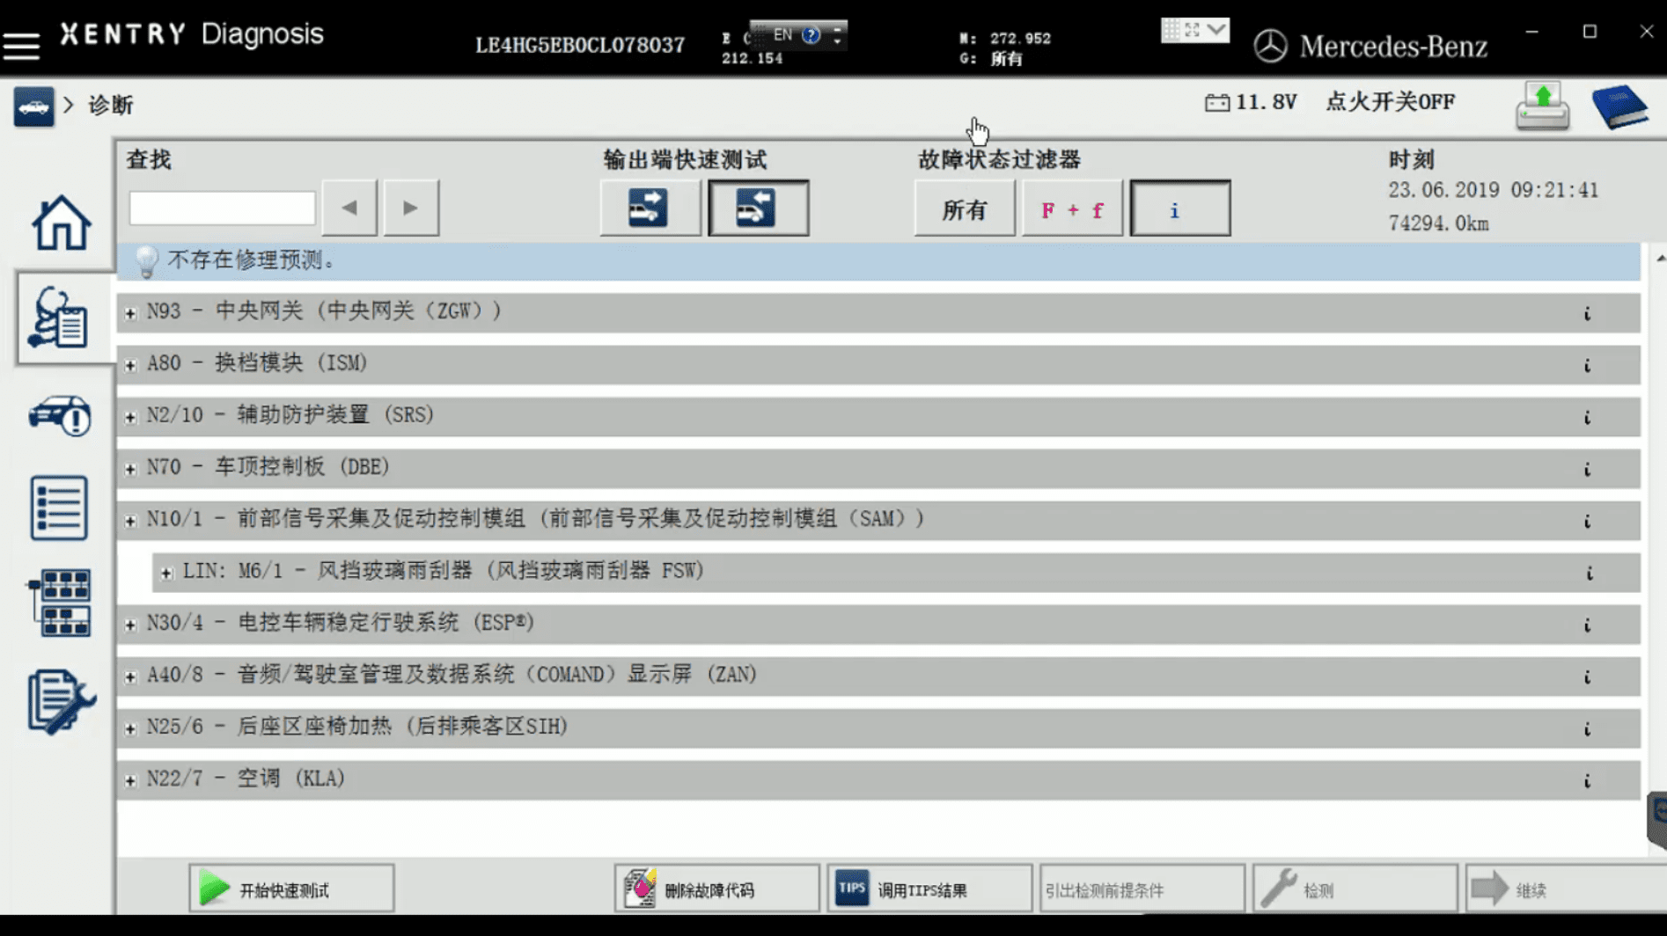The image size is (1667, 936).
Task: Open the hamburger menu top left
Action: pos(22,44)
